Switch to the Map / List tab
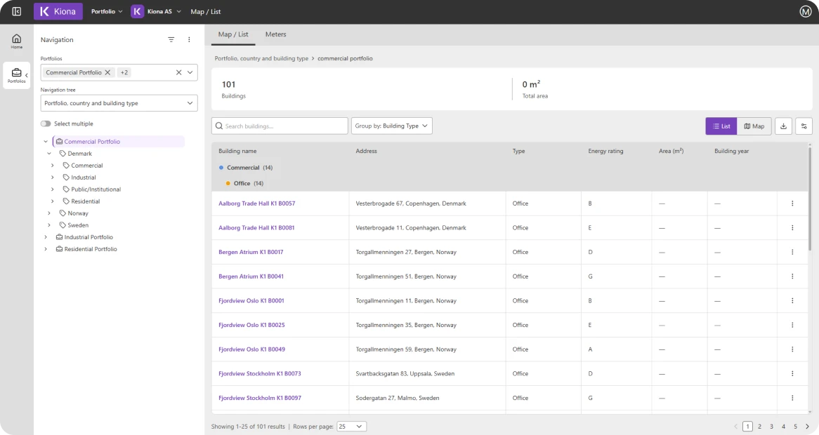819x435 pixels. coord(233,34)
